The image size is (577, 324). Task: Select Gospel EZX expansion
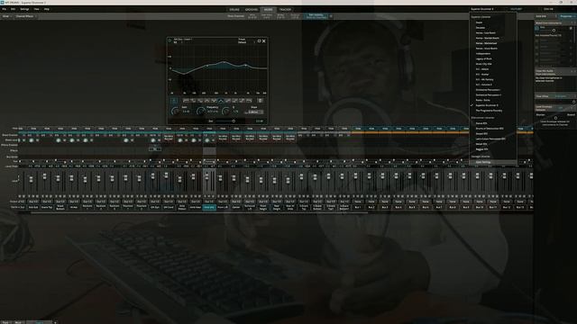[481, 134]
